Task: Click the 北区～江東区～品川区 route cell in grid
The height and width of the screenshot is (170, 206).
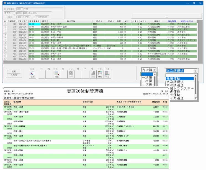Action: pyautogui.click(x=71, y=46)
